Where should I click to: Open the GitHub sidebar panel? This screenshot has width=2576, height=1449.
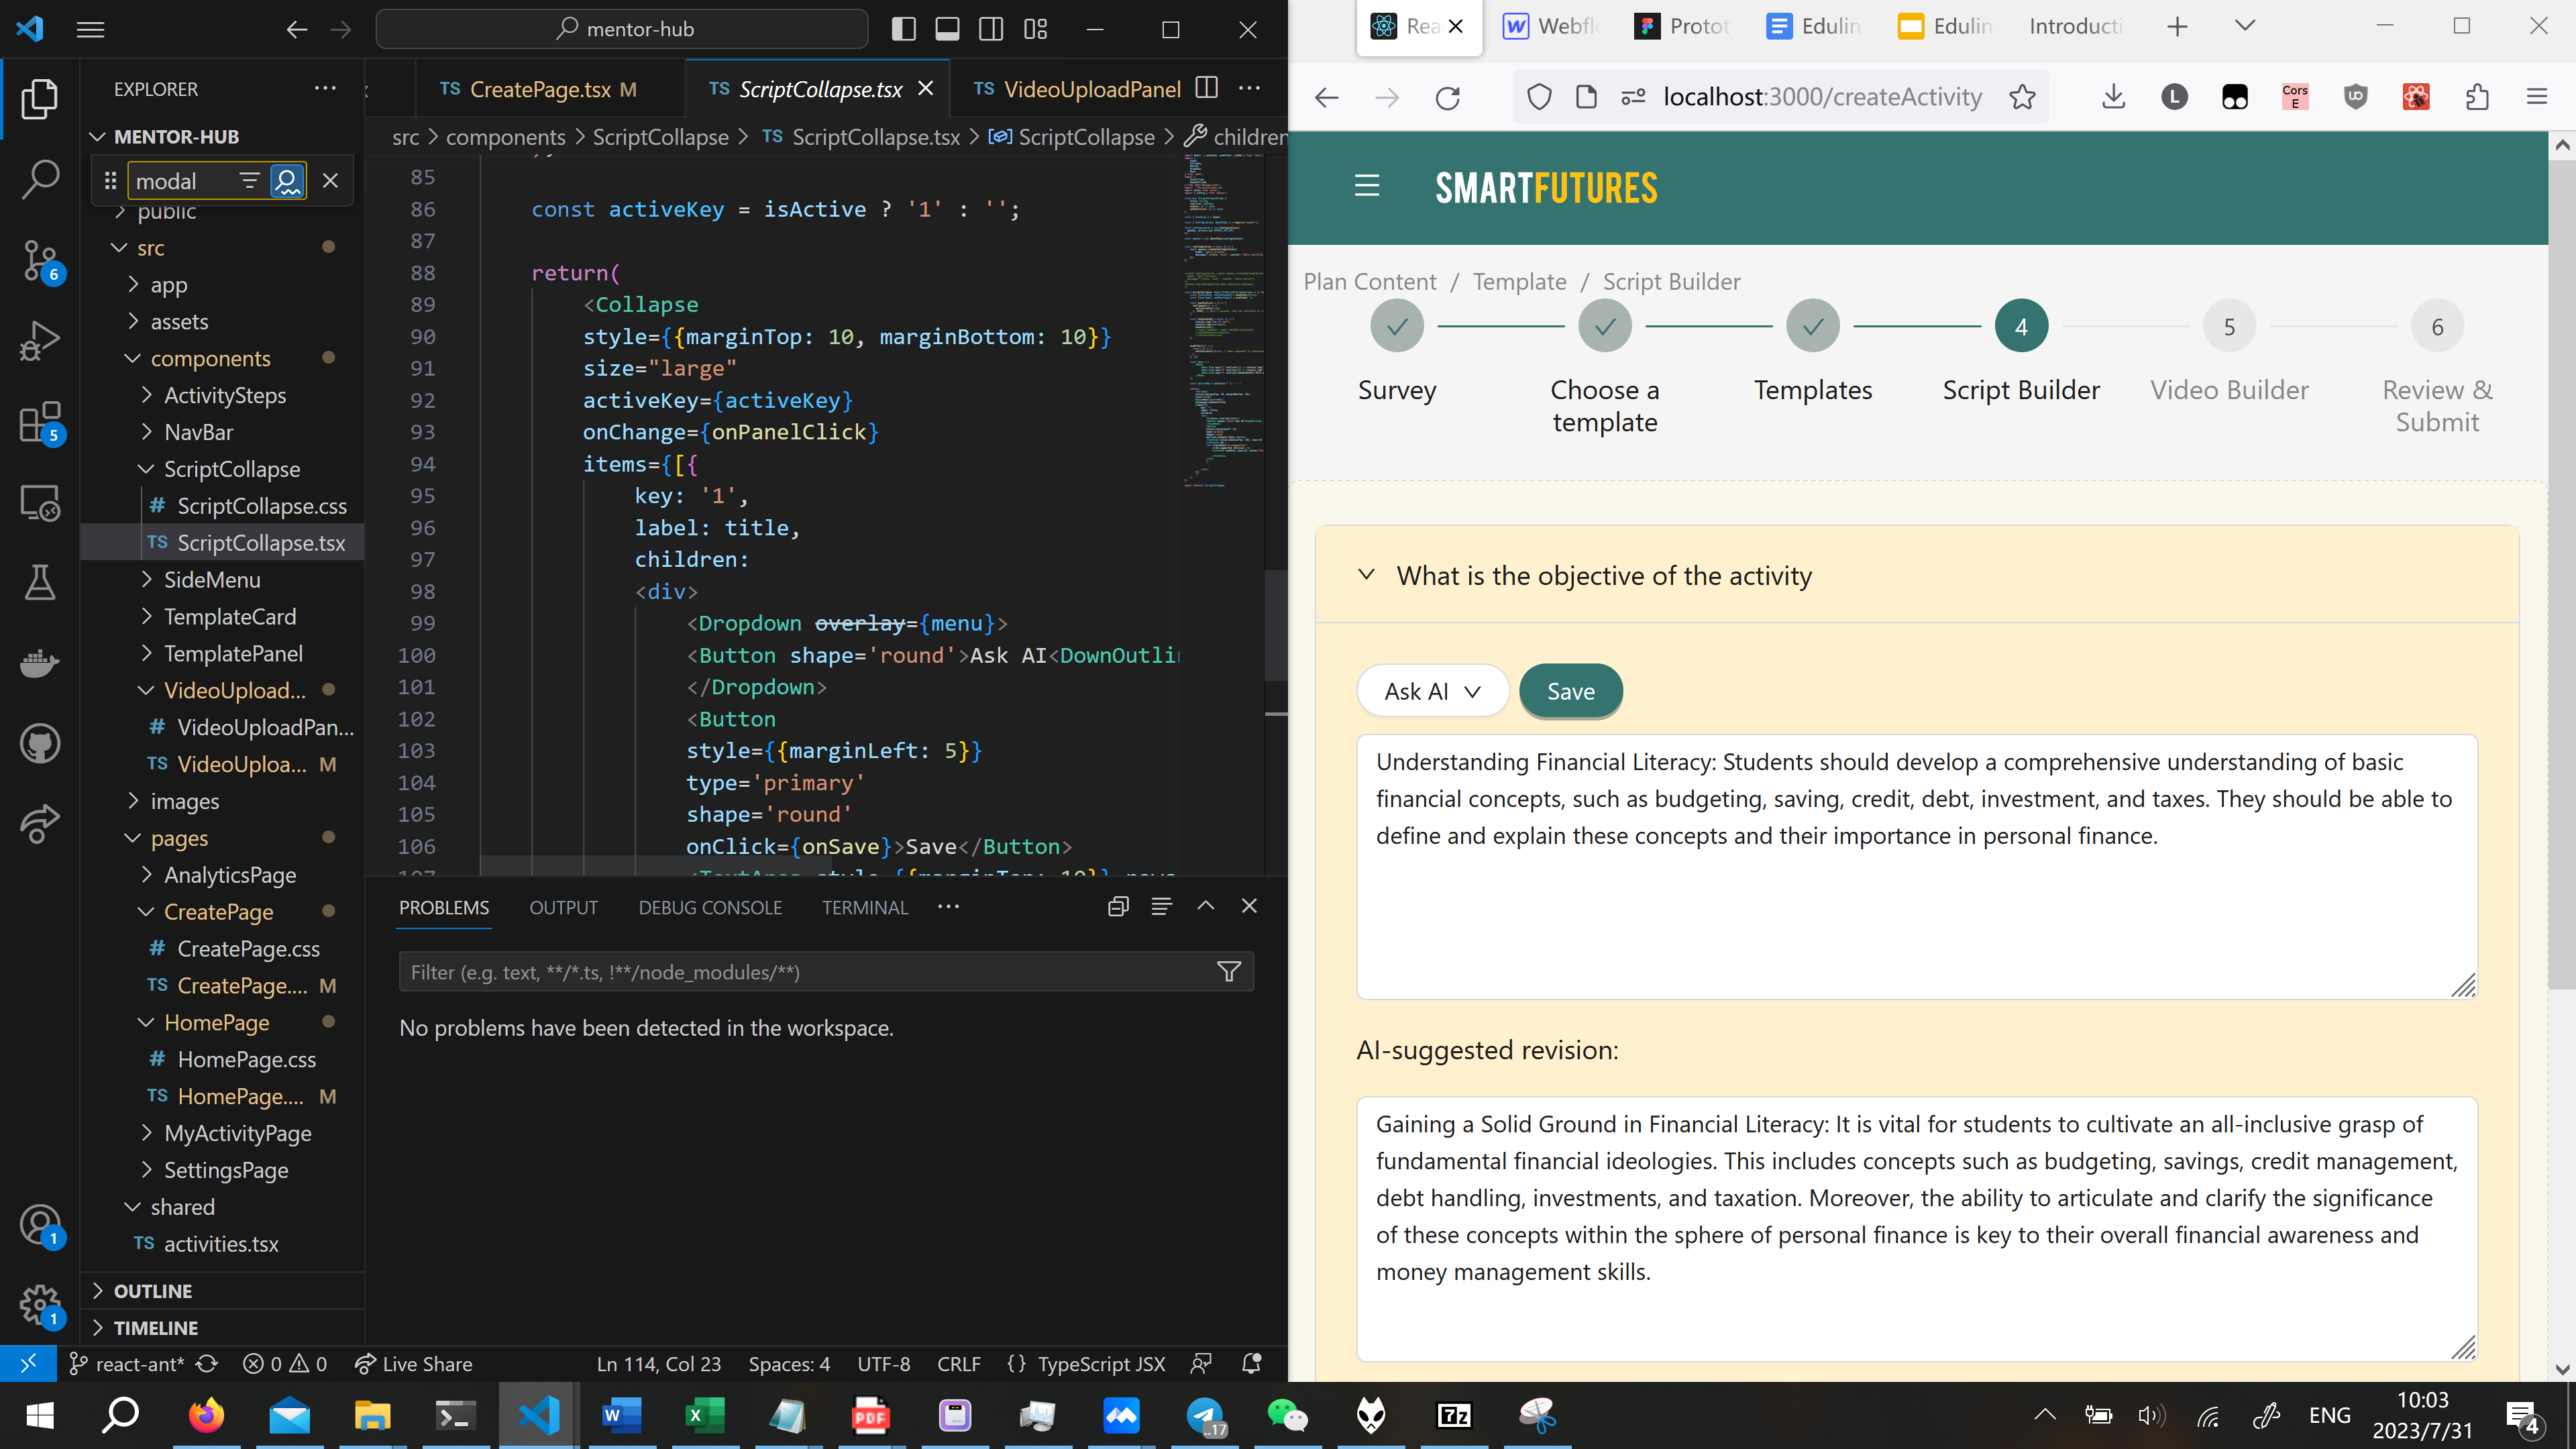click(x=40, y=744)
